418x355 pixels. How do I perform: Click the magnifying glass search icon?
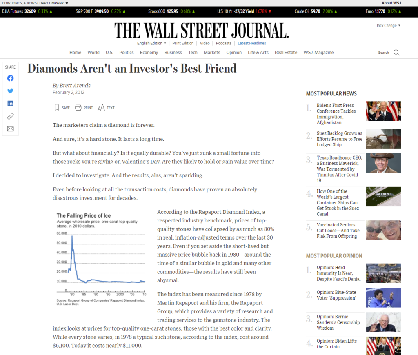[396, 53]
